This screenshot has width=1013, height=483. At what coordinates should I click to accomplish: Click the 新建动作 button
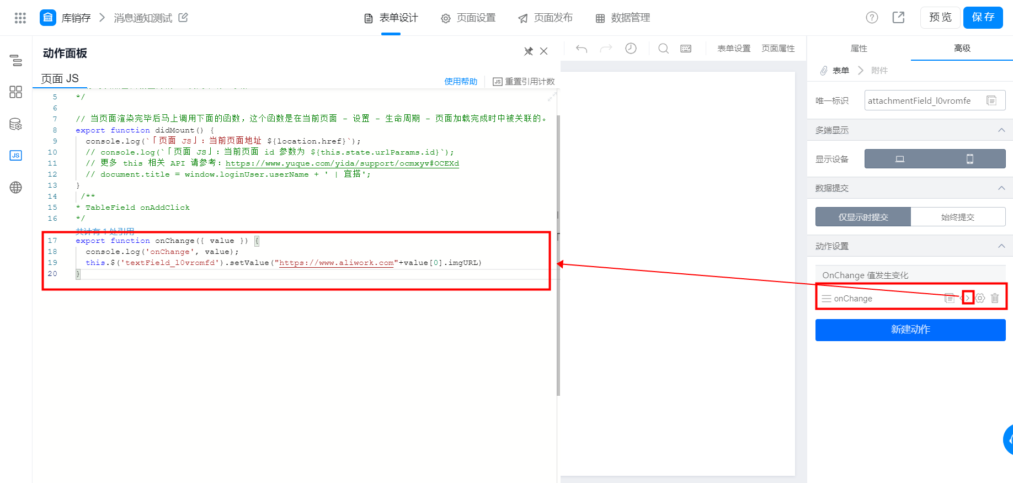910,330
